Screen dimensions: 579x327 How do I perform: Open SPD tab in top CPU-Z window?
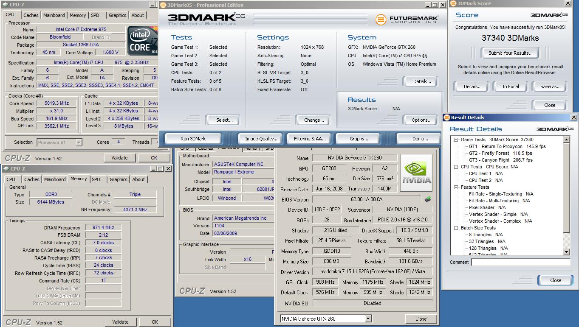[x=95, y=15]
